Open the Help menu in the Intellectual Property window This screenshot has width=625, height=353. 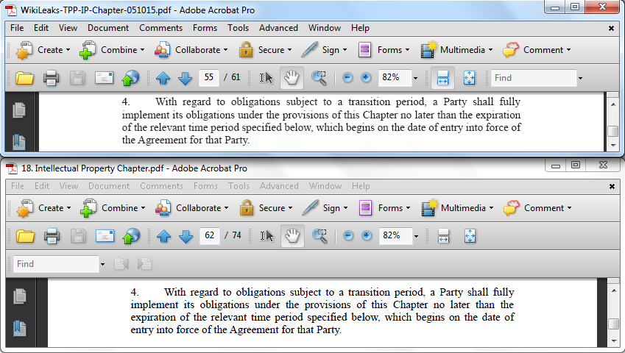(361, 186)
